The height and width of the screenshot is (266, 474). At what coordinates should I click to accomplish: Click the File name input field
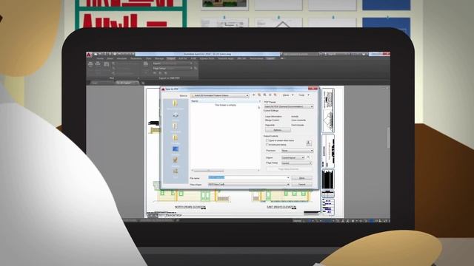(249, 178)
